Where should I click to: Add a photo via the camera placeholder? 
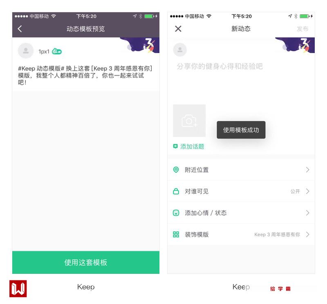point(189,120)
